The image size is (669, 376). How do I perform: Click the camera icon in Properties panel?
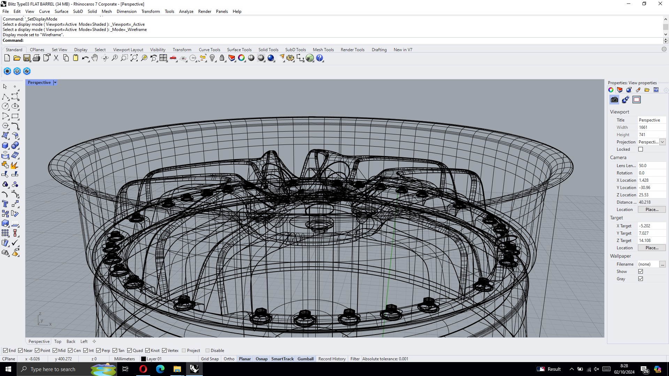(x=614, y=100)
